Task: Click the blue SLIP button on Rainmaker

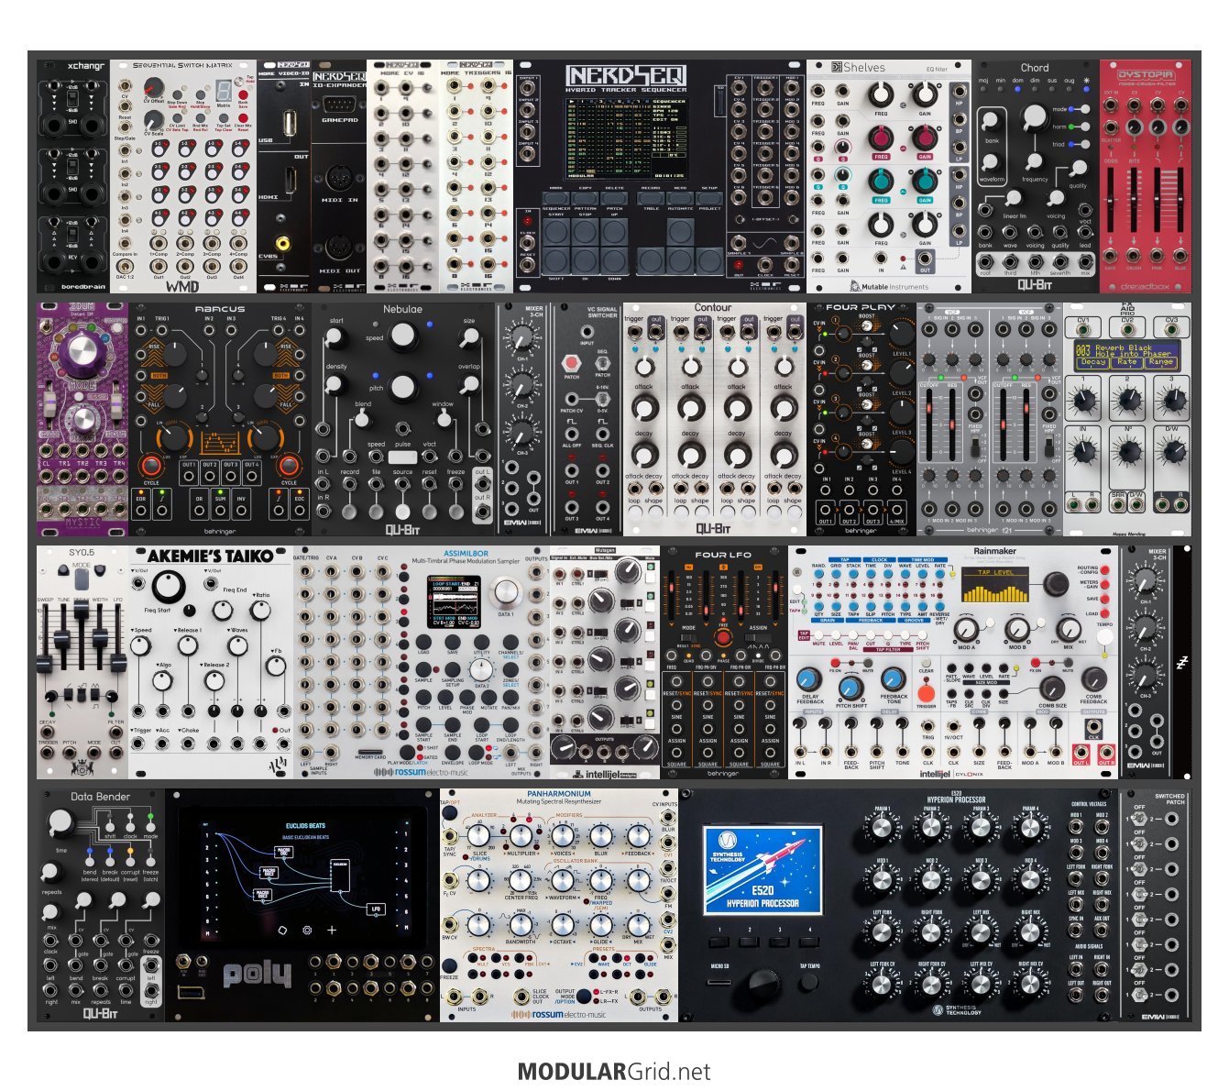Action: (x=871, y=607)
